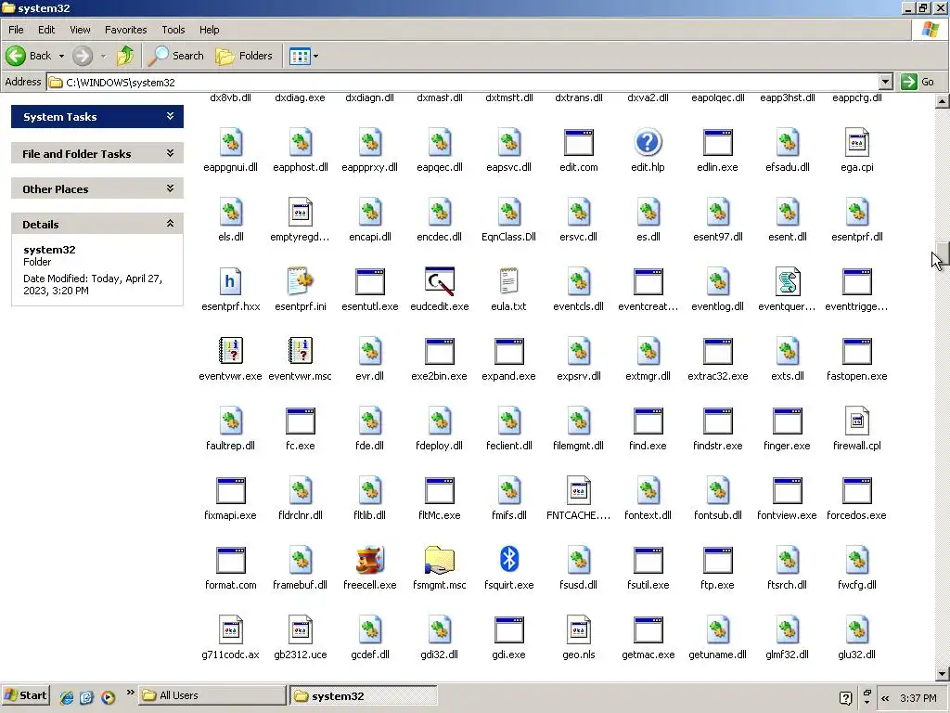This screenshot has height=713, width=950.
Task: Show hidden tray icons chevron
Action: pos(885,698)
